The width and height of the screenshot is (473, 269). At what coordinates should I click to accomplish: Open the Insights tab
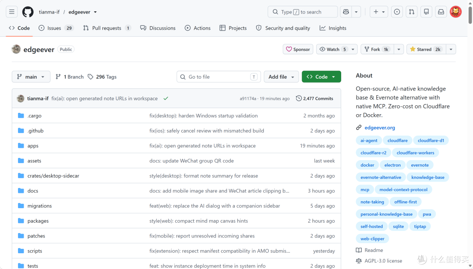[333, 28]
